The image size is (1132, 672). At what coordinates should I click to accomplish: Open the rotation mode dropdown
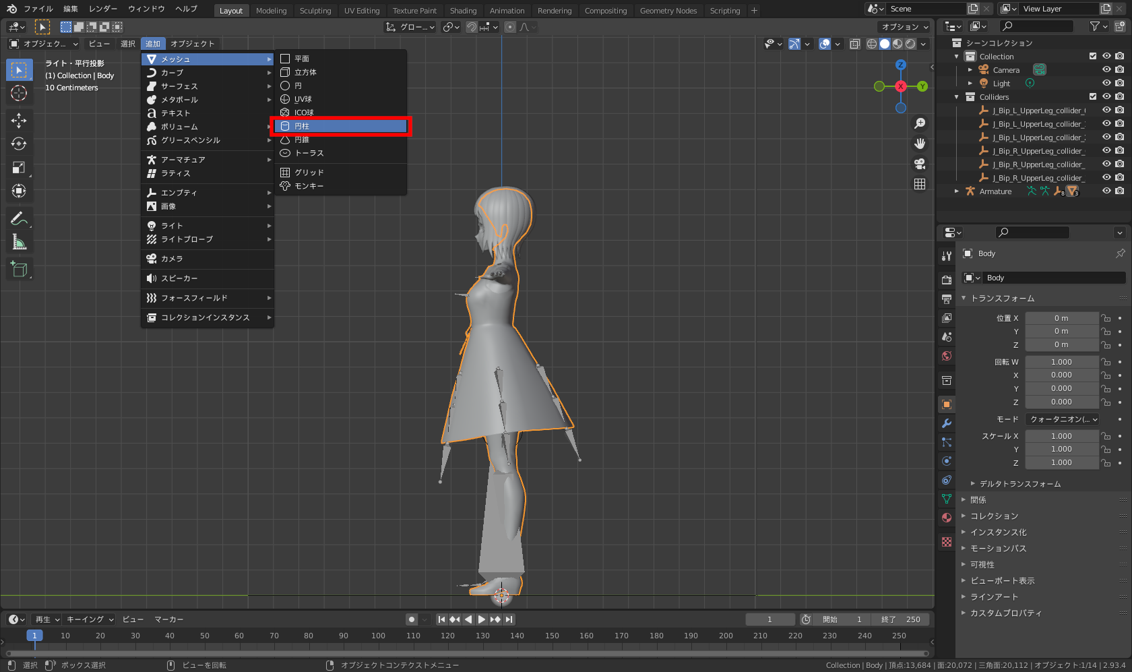coord(1063,419)
